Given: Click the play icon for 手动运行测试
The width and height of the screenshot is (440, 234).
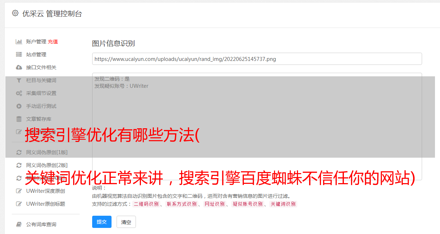Looking at the screenshot, I should pyautogui.click(x=19, y=106).
